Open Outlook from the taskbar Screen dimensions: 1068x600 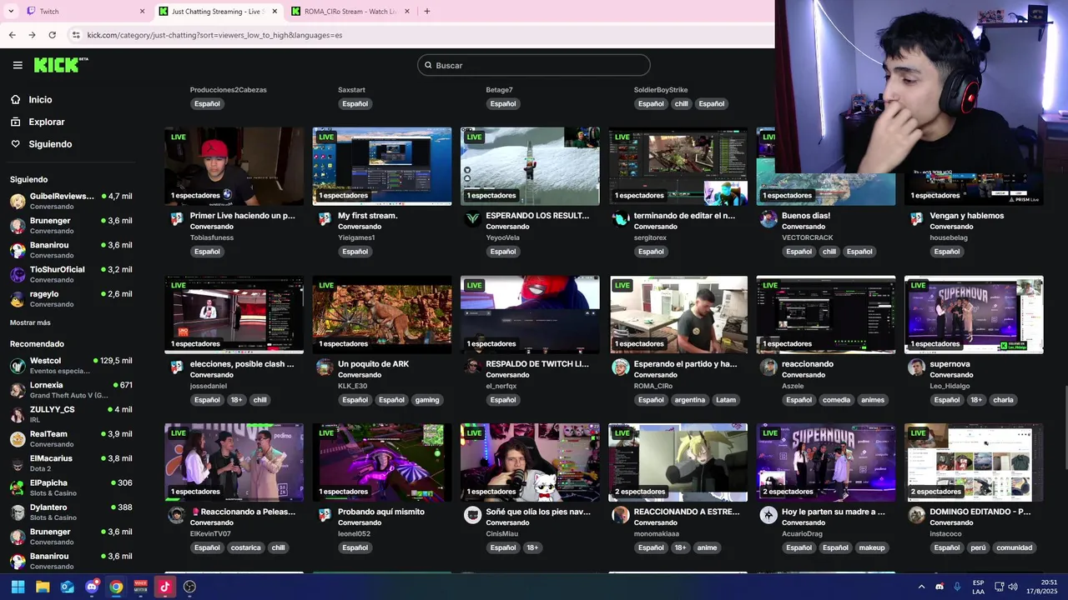(x=67, y=587)
